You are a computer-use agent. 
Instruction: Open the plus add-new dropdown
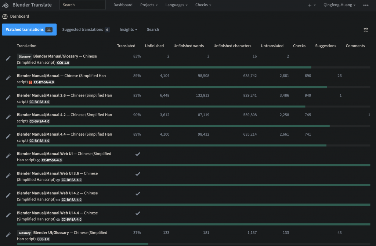tap(312, 5)
